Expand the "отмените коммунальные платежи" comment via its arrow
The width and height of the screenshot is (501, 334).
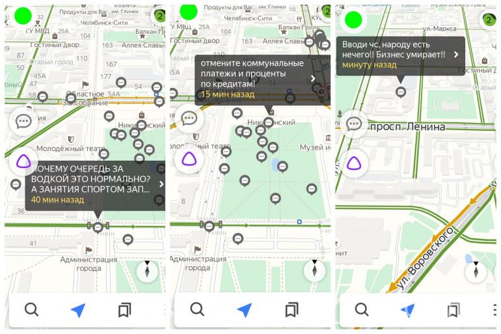coord(313,78)
